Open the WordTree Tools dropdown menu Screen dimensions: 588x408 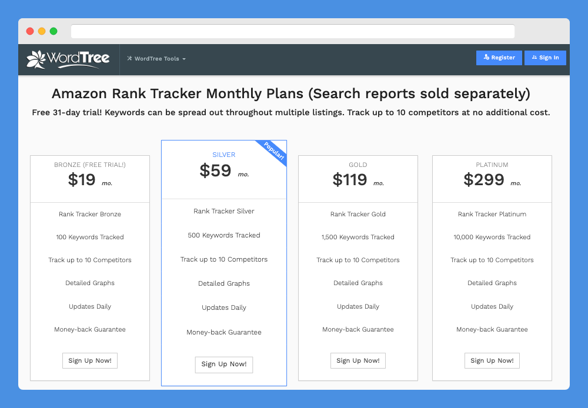[156, 59]
